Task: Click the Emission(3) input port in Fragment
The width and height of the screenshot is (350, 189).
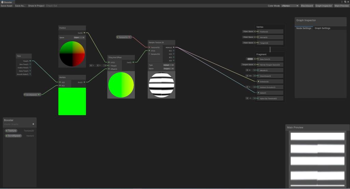Action: click(258, 82)
